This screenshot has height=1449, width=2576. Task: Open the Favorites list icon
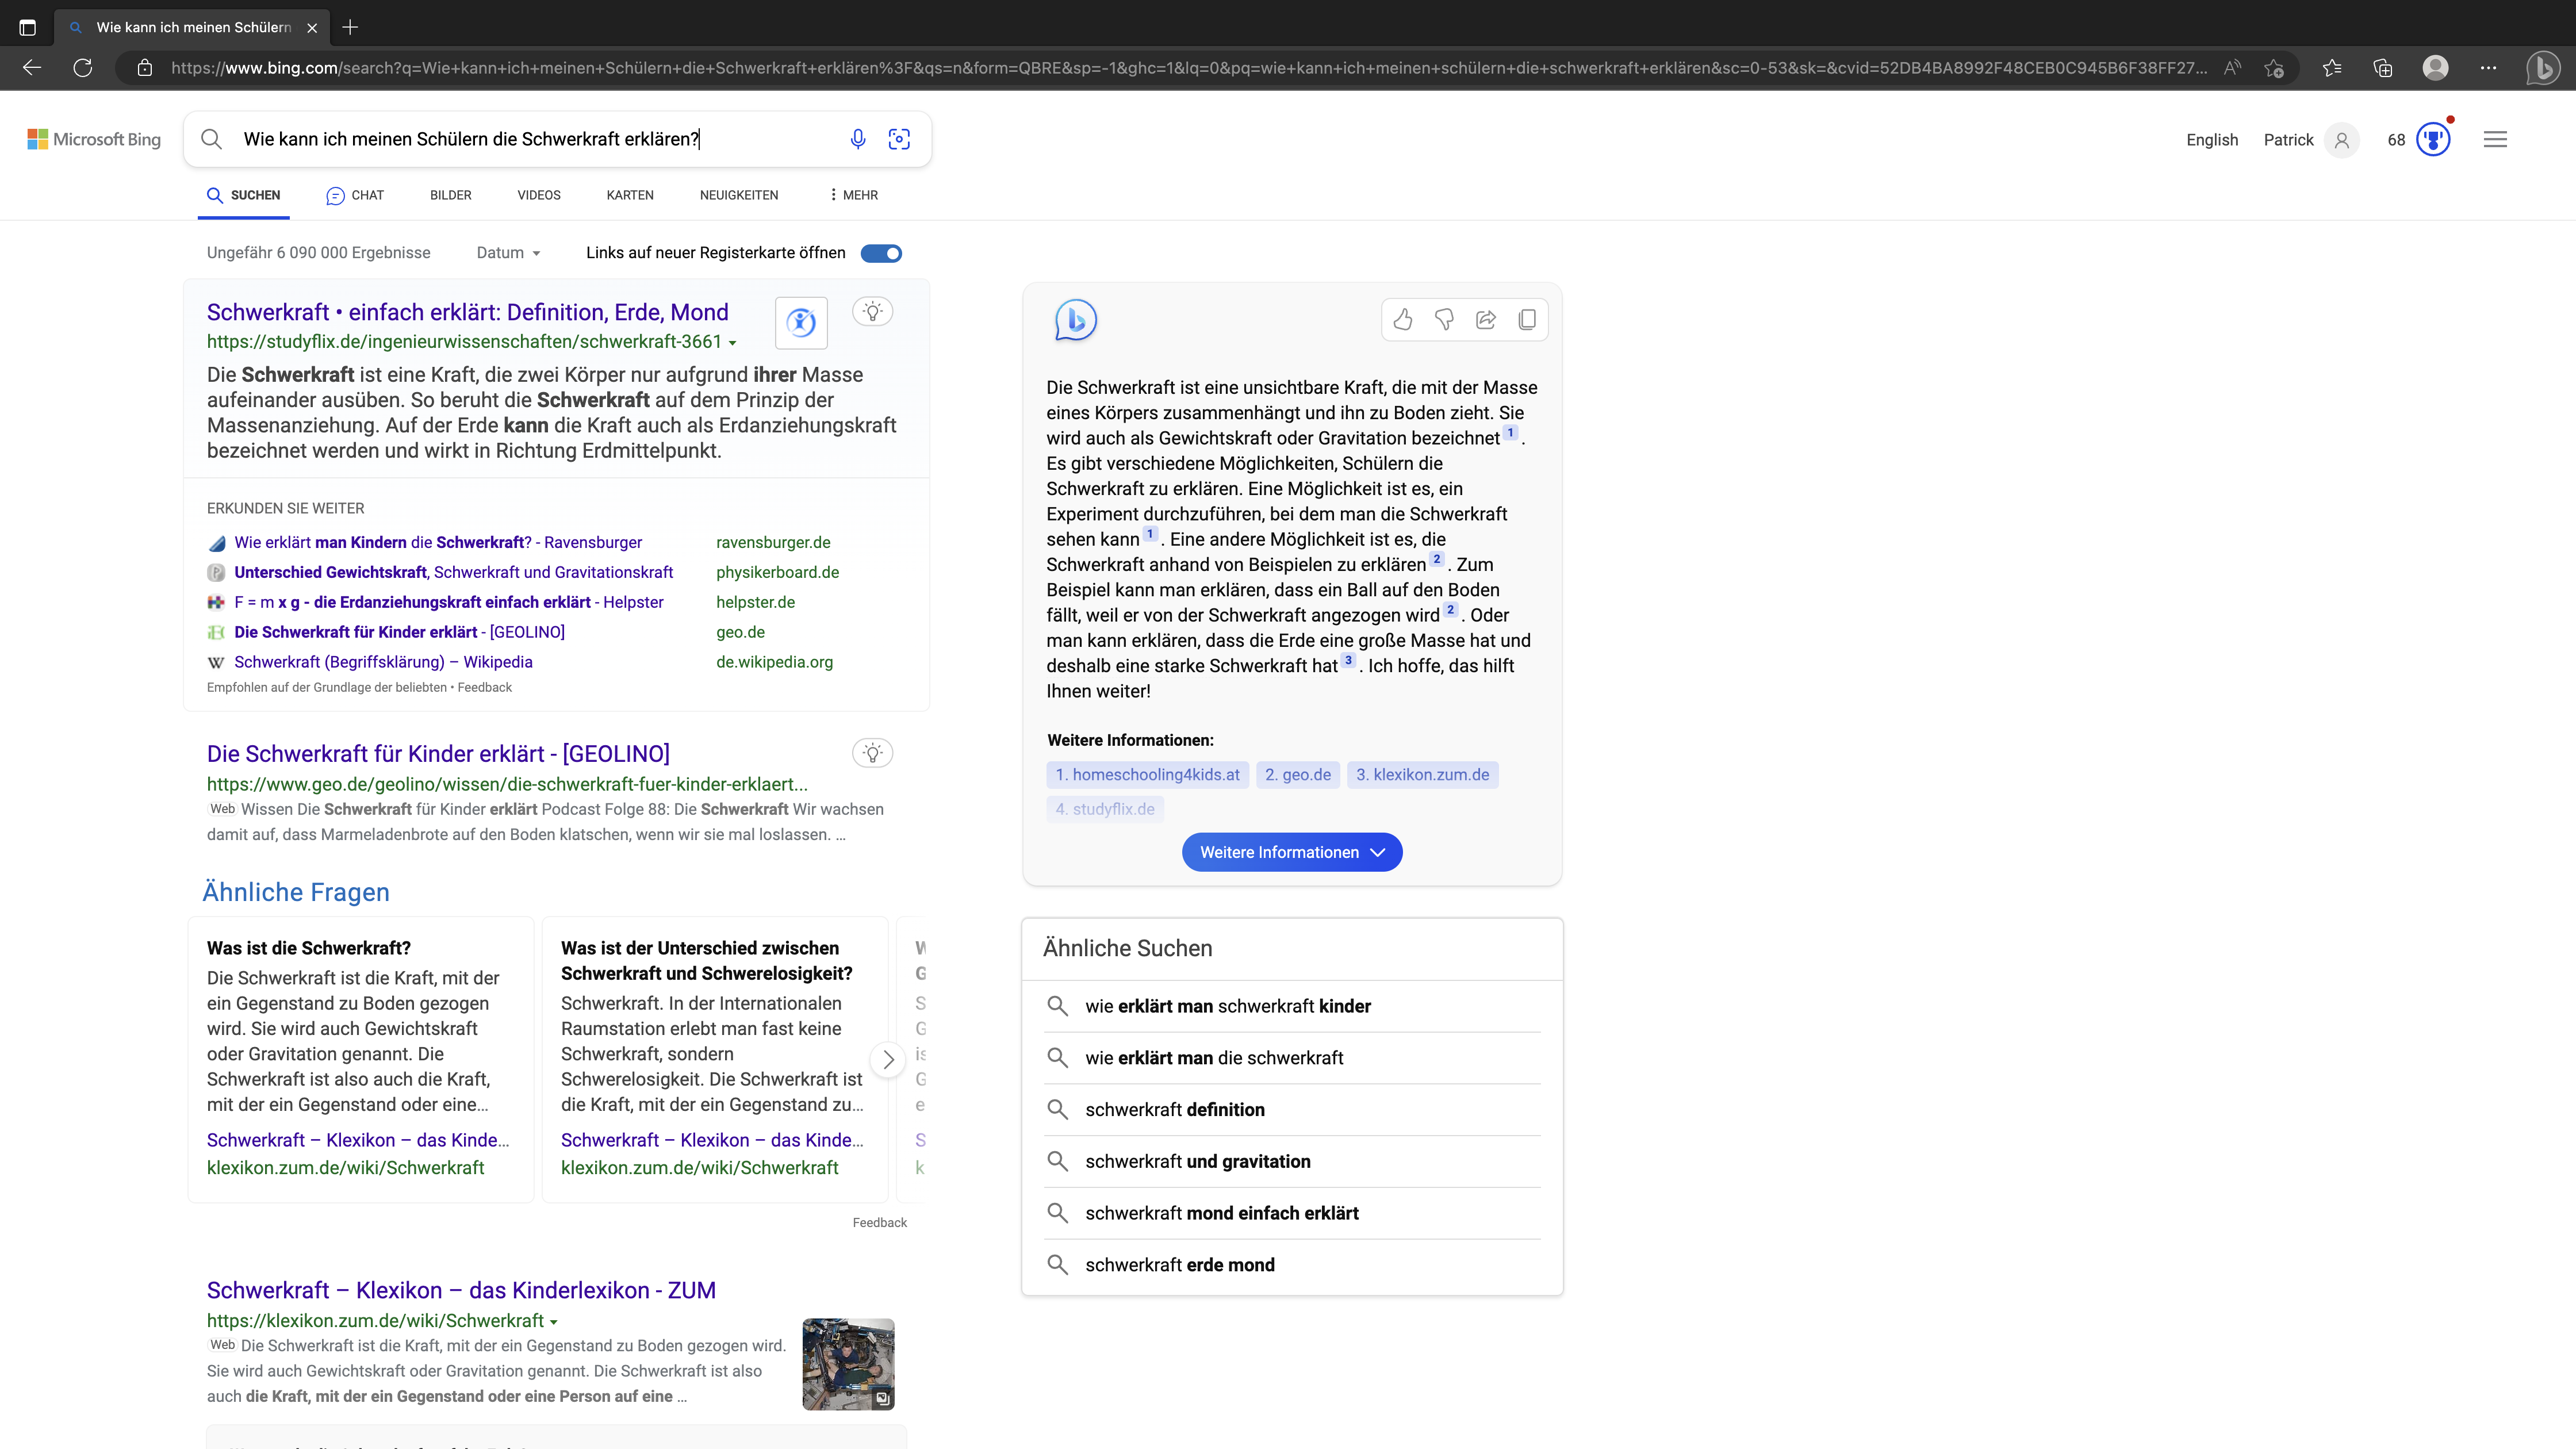pos(2332,68)
